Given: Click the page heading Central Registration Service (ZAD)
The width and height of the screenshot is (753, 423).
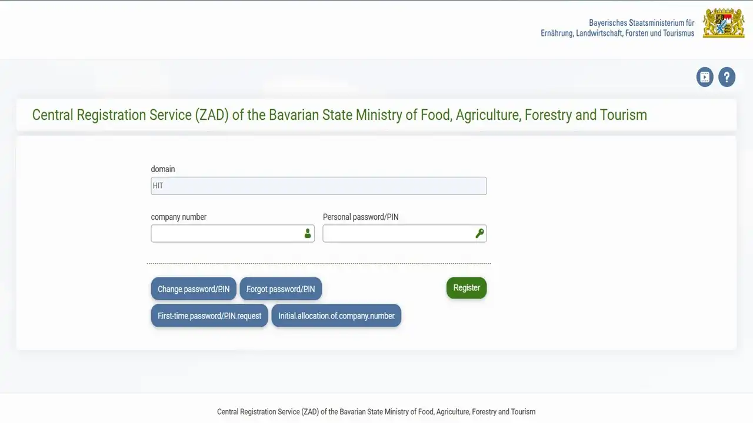Looking at the screenshot, I should 339,115.
